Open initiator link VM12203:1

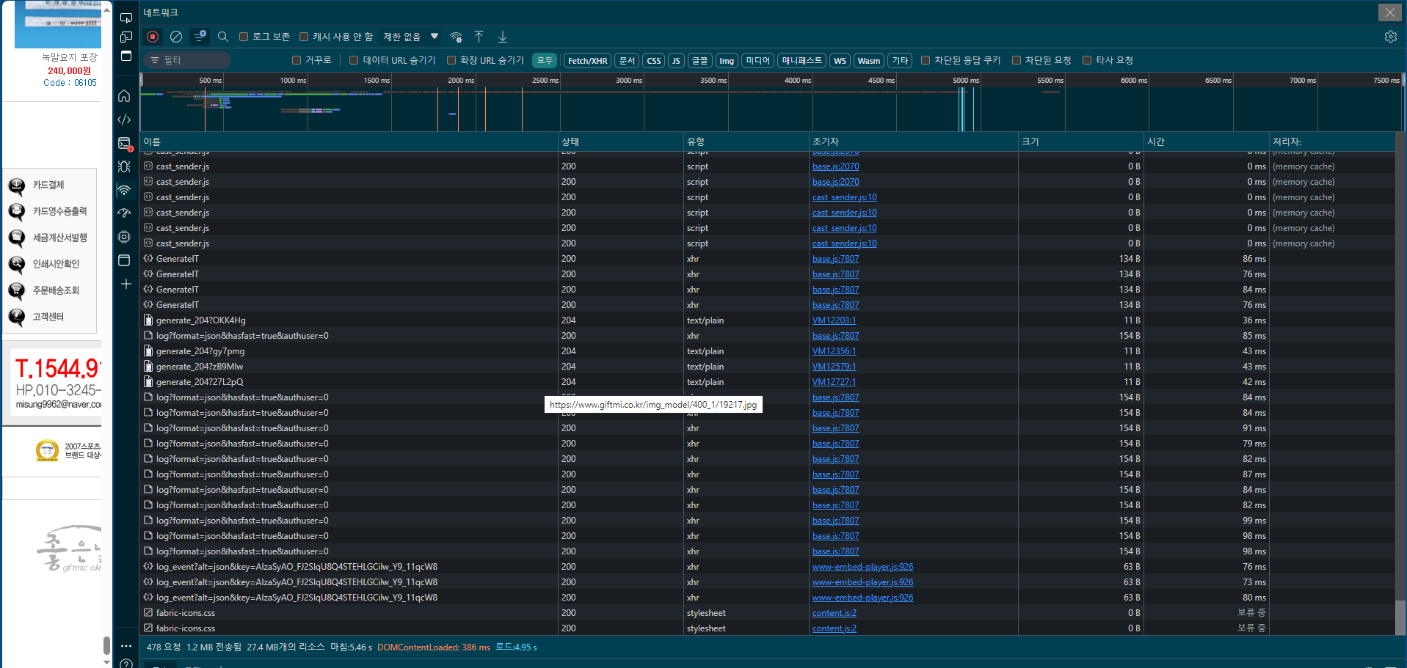point(834,320)
